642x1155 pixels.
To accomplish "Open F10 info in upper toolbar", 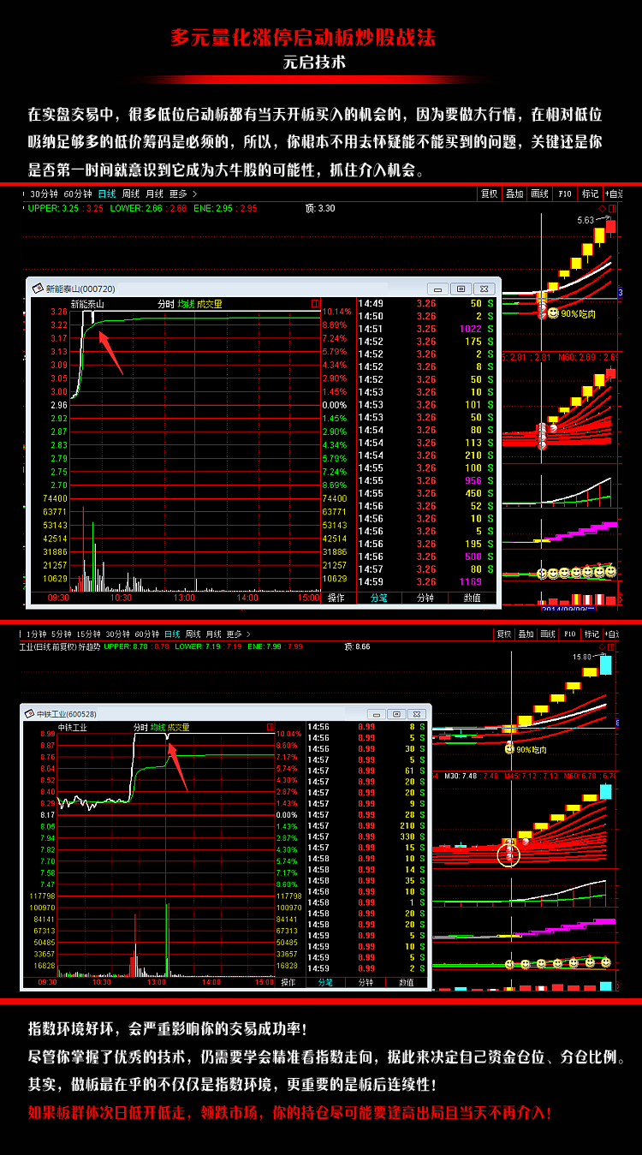I will click(x=565, y=194).
